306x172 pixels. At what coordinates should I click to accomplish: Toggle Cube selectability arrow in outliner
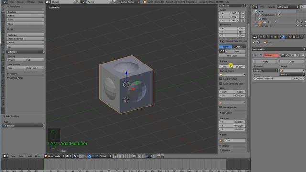pos(302,22)
